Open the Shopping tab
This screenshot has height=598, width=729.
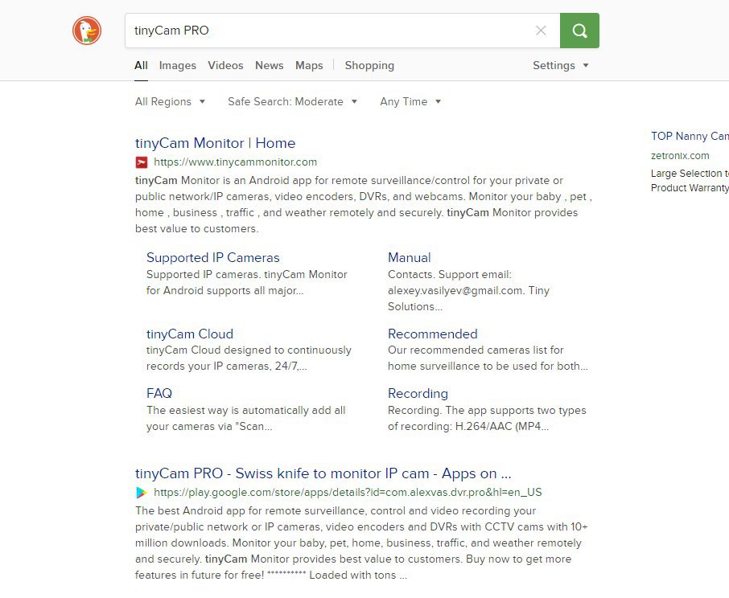pyautogui.click(x=369, y=65)
